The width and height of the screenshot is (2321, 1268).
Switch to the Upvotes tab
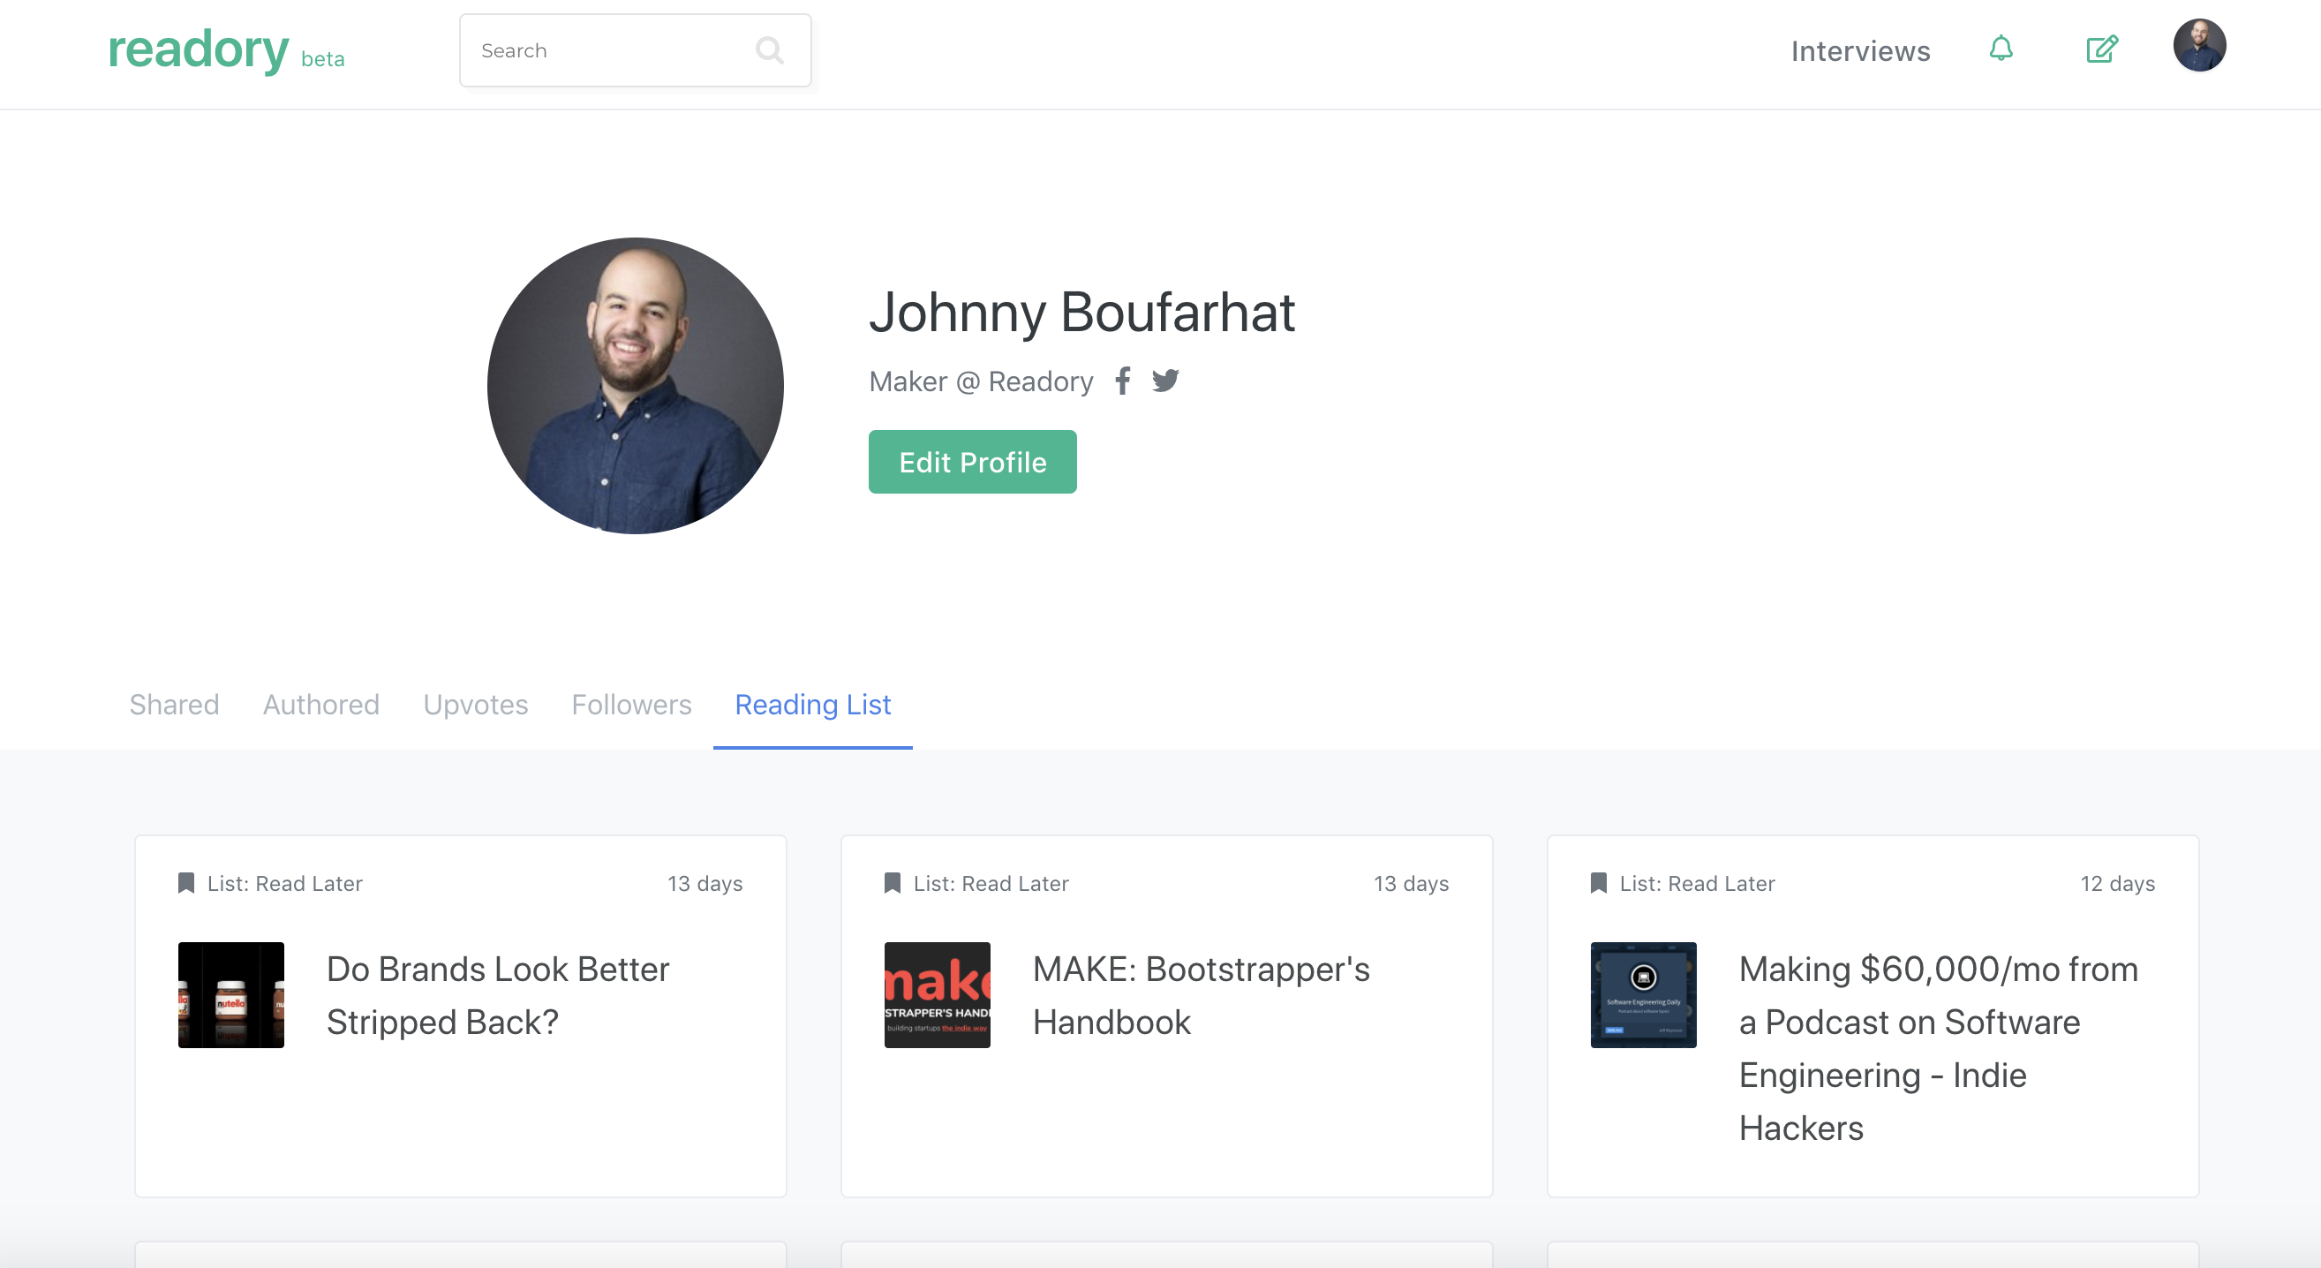[476, 705]
